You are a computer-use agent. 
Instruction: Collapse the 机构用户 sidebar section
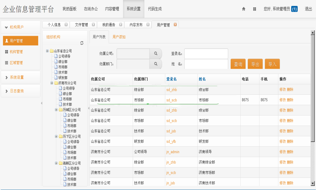[x=21, y=27]
